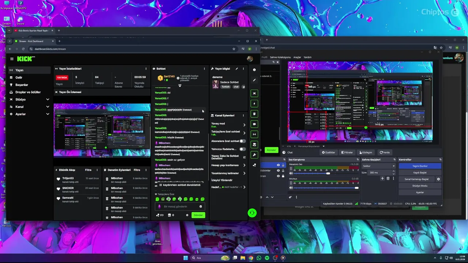Open Filtreler for OBS source
The height and width of the screenshot is (263, 468).
(347, 152)
